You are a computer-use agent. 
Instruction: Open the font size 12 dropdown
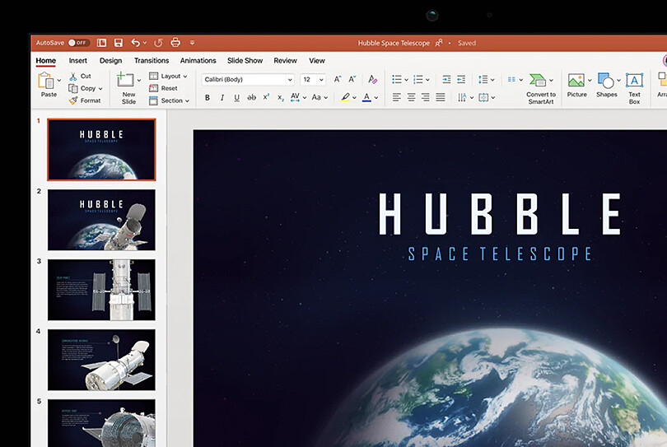[320, 80]
